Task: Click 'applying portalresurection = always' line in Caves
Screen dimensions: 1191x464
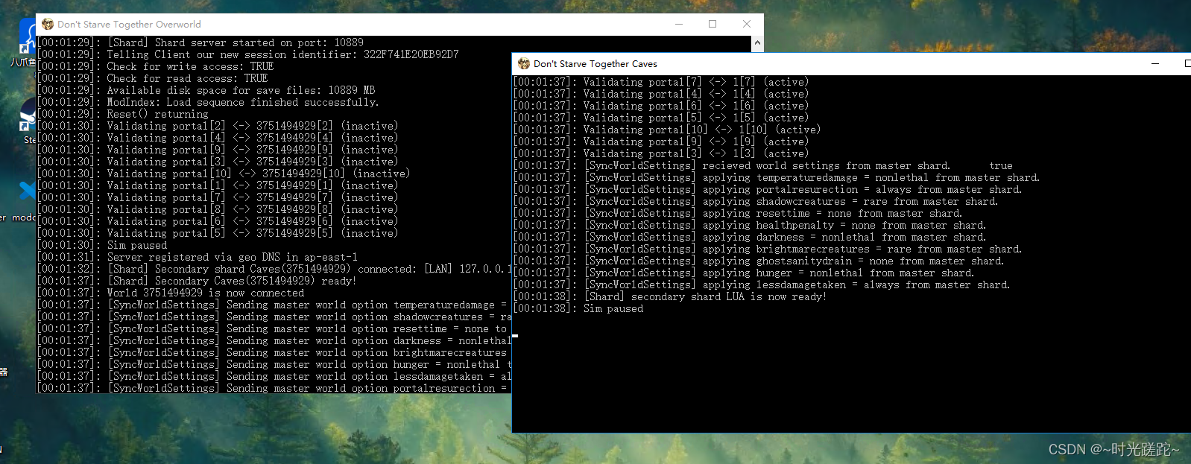Action: coord(768,189)
